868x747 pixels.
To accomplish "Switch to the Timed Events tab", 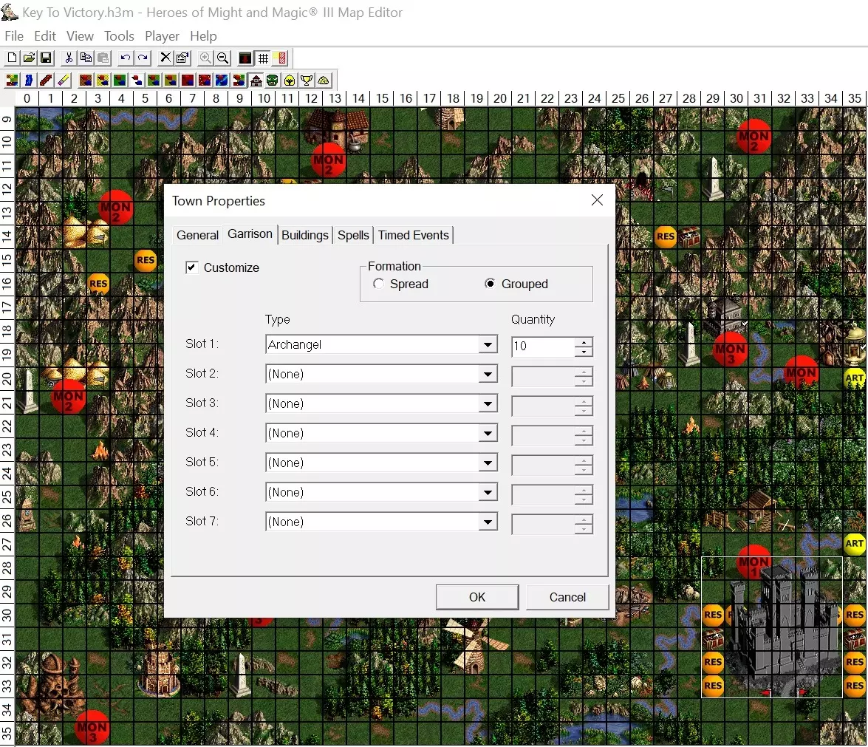I will tap(414, 235).
